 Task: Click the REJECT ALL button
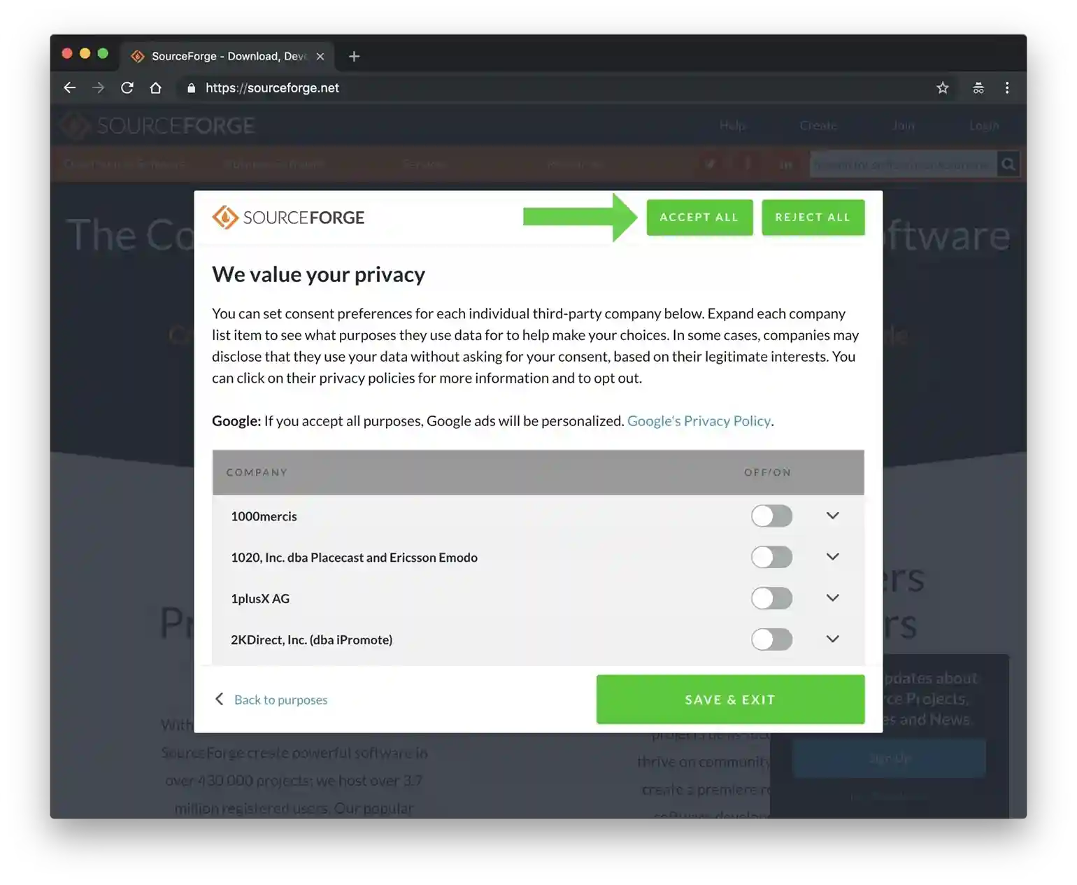813,218
